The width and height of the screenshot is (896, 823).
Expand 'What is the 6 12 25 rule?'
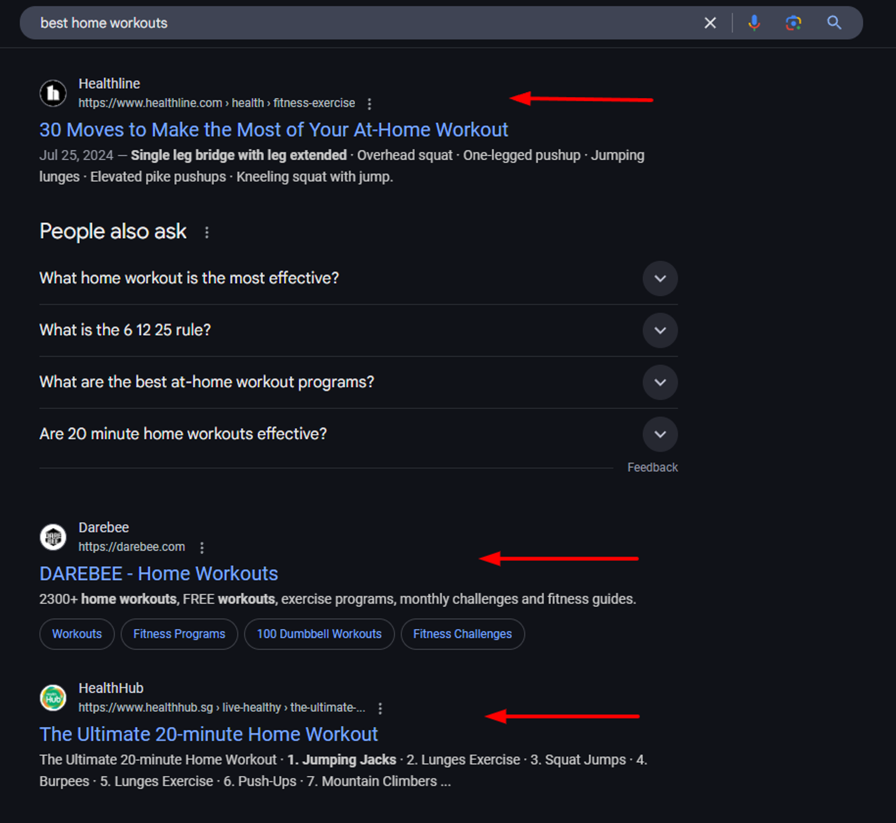point(358,331)
